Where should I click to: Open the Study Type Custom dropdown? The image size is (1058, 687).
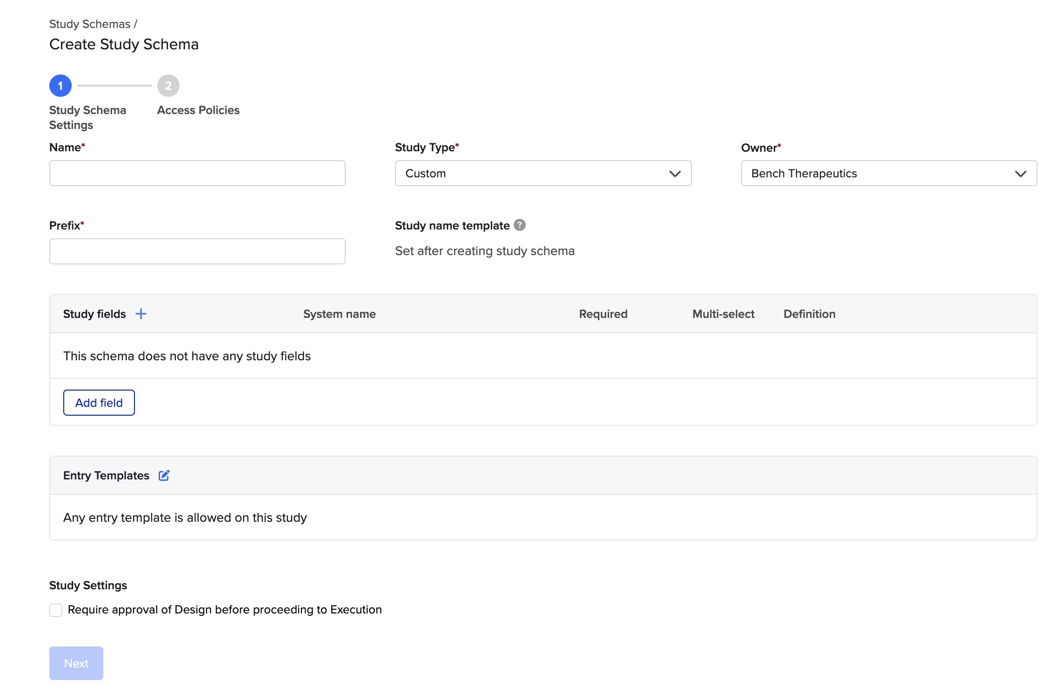click(x=542, y=174)
